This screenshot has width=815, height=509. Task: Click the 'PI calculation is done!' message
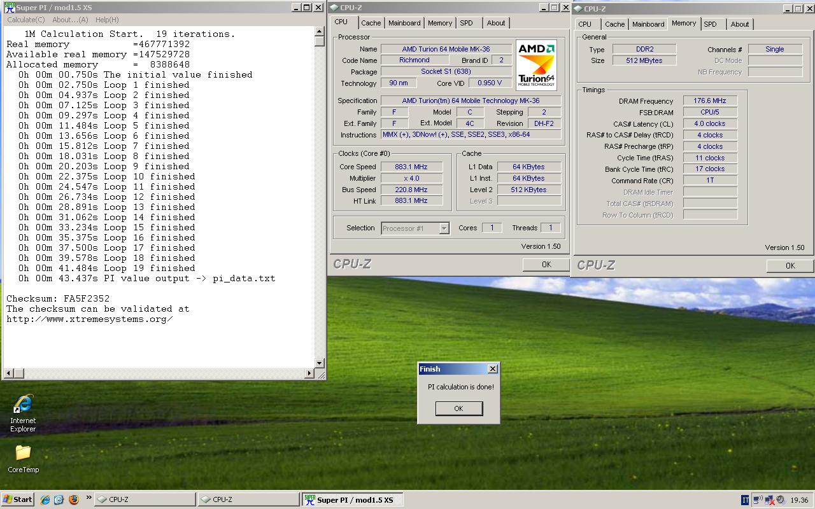coord(460,387)
